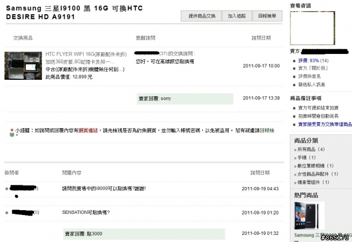
Task: Click the 賣方可提前結束拍賣 note
Action: click(318, 108)
